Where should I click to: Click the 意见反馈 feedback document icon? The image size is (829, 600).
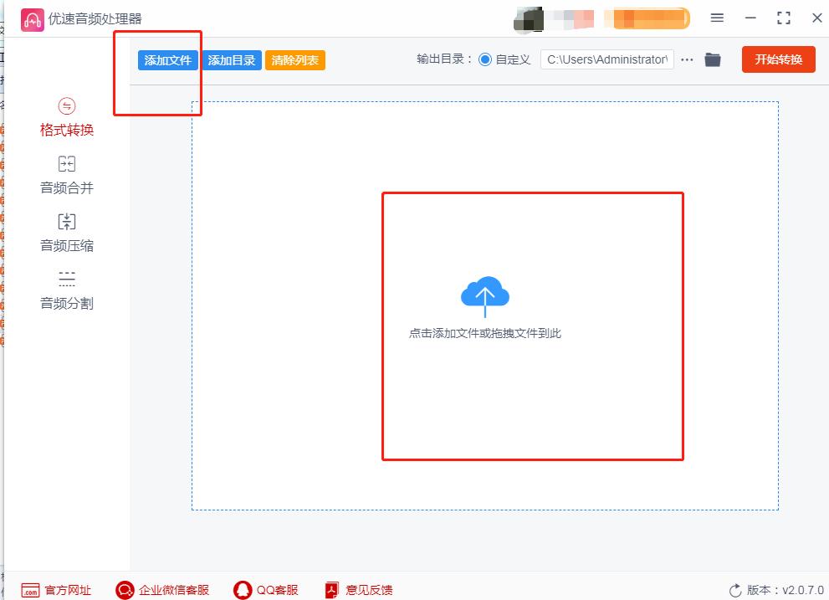tap(331, 590)
